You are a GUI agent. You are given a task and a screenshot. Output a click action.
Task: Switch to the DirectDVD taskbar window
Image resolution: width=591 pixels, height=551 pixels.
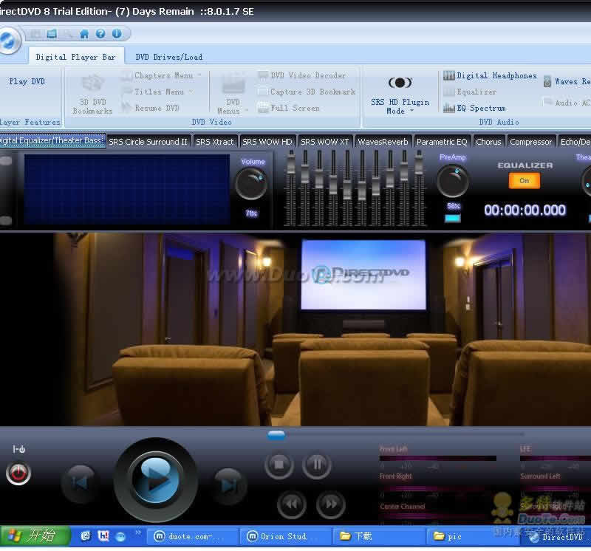pyautogui.click(x=556, y=537)
